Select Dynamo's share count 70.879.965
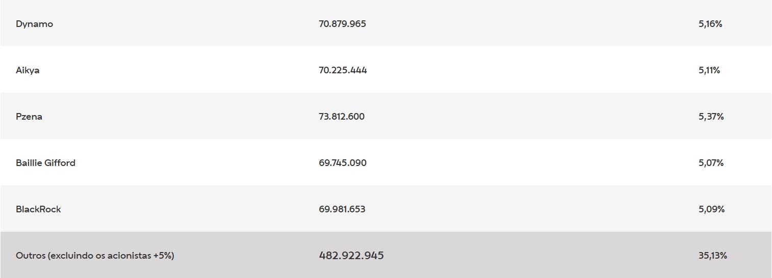This screenshot has width=772, height=278. pyautogui.click(x=342, y=24)
